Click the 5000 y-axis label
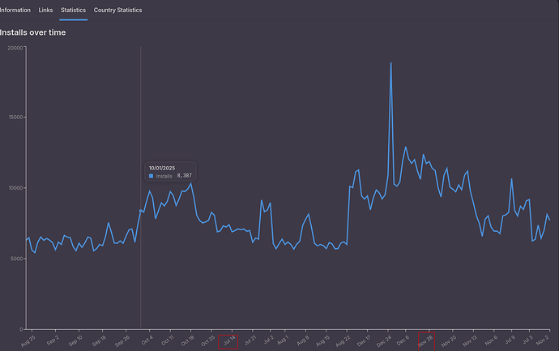The width and height of the screenshot is (559, 351). click(x=15, y=259)
